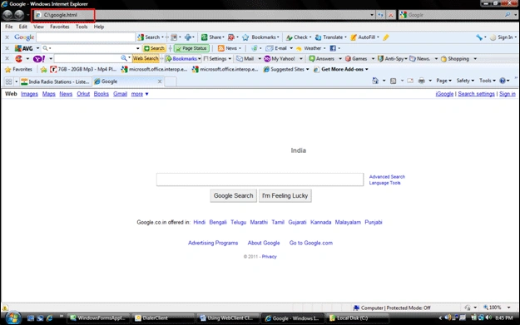Screen dimensions: 520x325
Task: Open the Suggested Sites dropdown
Action: pyautogui.click(x=286, y=69)
